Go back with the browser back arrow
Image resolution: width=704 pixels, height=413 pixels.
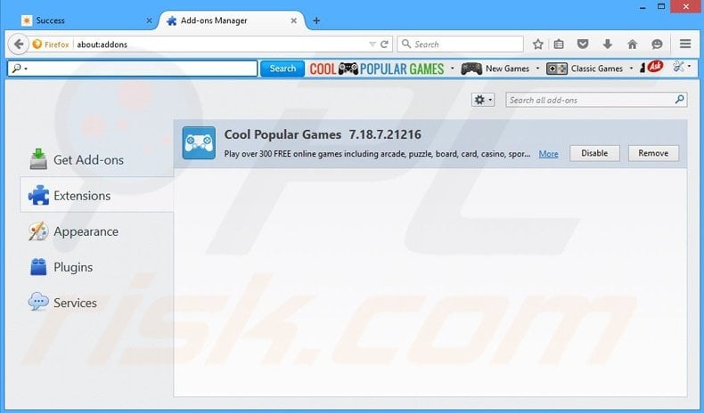(18, 44)
